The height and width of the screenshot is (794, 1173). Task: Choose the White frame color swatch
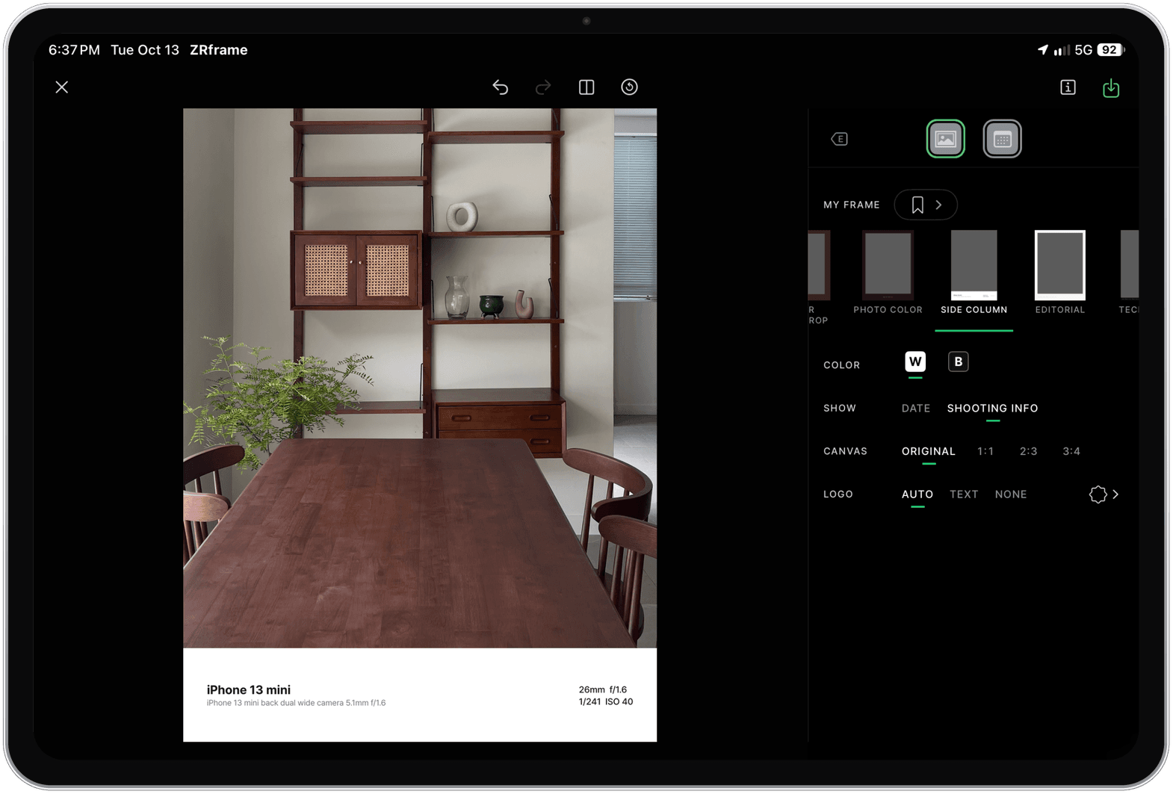pos(915,362)
